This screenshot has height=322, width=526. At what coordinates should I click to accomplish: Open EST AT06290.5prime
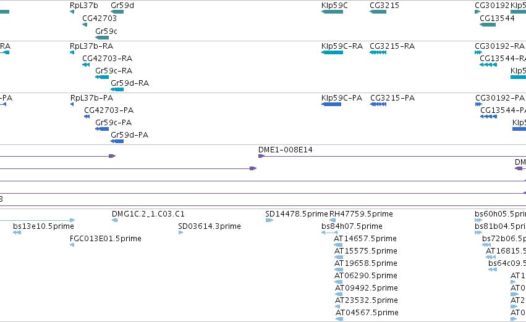point(366,276)
